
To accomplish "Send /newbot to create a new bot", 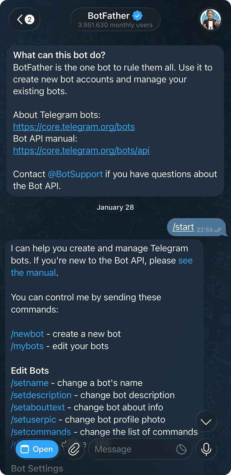I will point(27,334).
